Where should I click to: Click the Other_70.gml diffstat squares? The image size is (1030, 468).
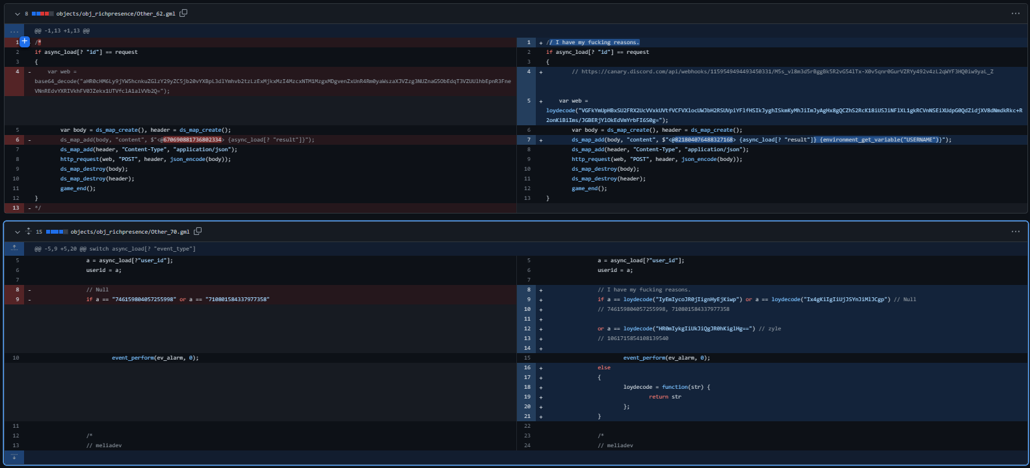tap(57, 231)
